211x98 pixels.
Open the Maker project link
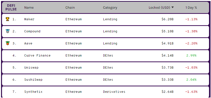point(29,19)
